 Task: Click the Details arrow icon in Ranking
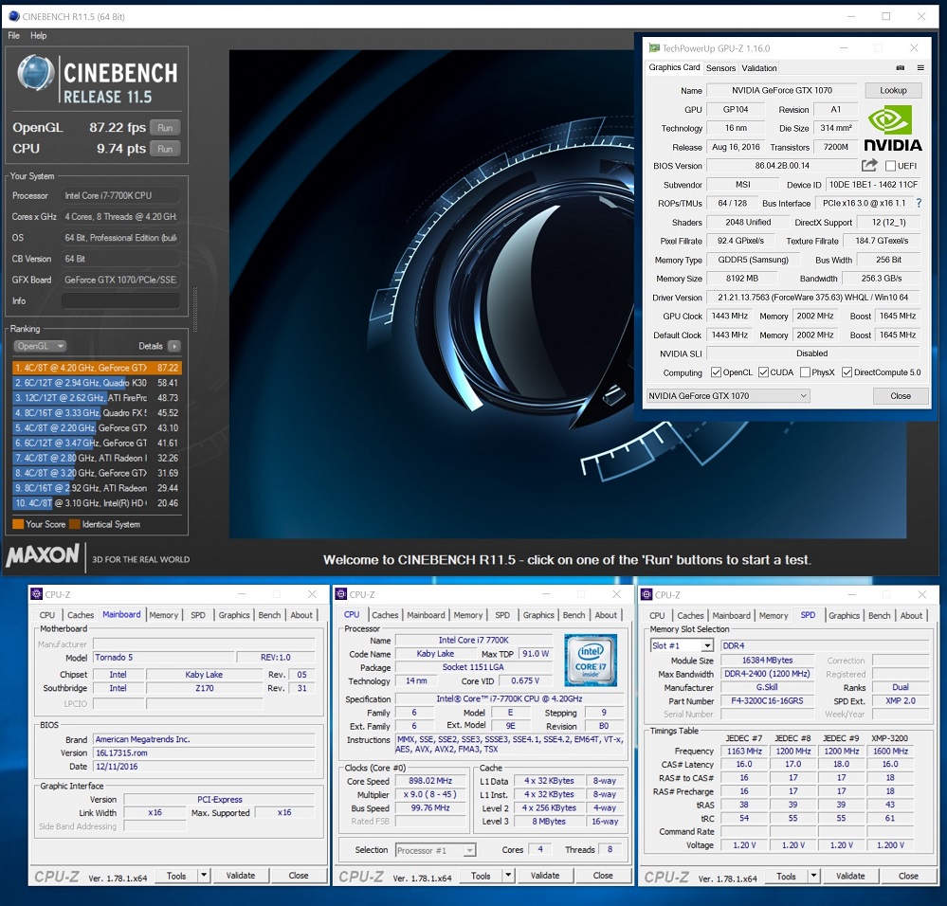(x=173, y=347)
